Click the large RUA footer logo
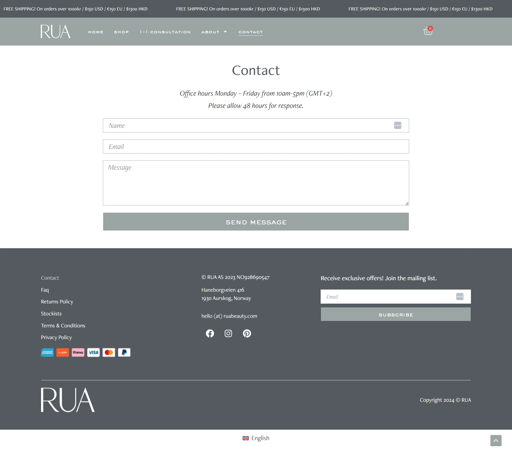This screenshot has width=512, height=457. click(68, 400)
